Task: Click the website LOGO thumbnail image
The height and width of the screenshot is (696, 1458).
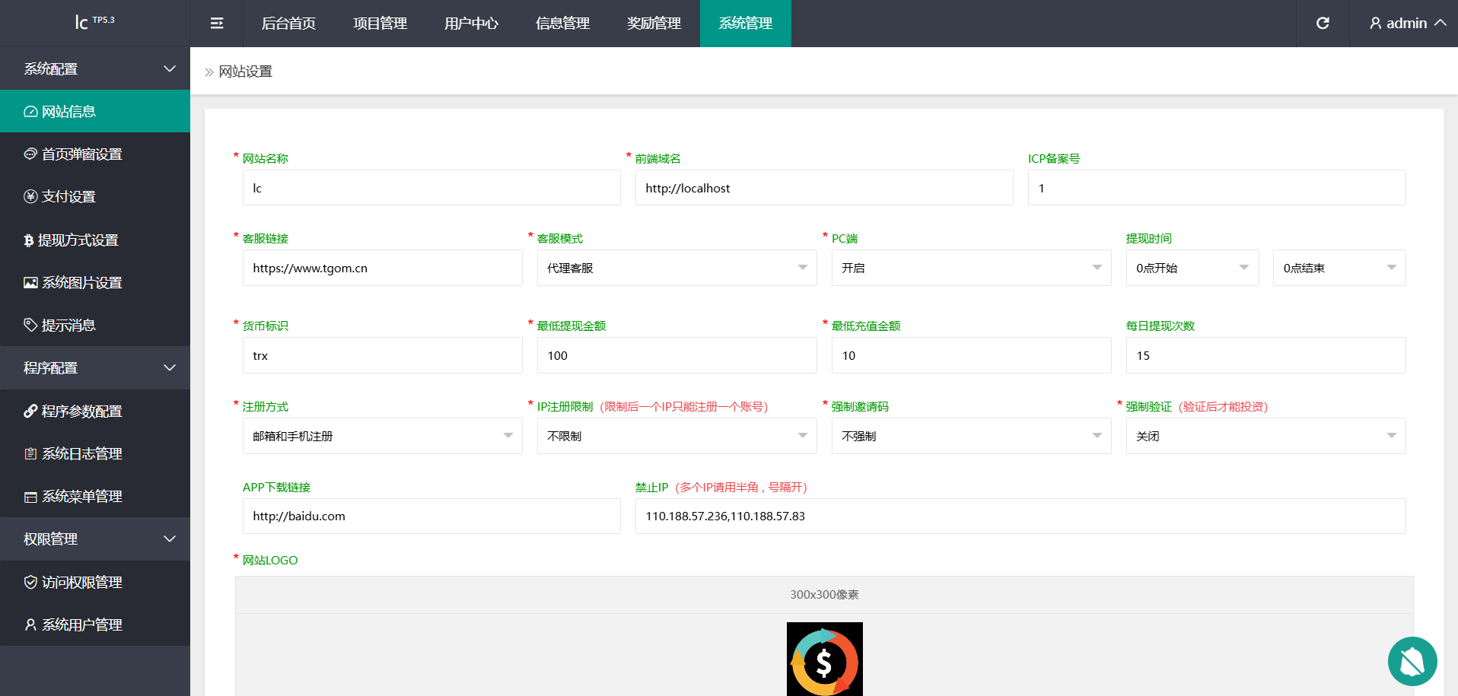Action: tap(824, 659)
